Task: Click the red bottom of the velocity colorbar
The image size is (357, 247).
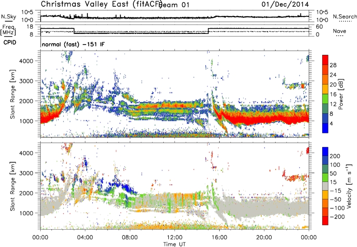Action: coord(325,221)
